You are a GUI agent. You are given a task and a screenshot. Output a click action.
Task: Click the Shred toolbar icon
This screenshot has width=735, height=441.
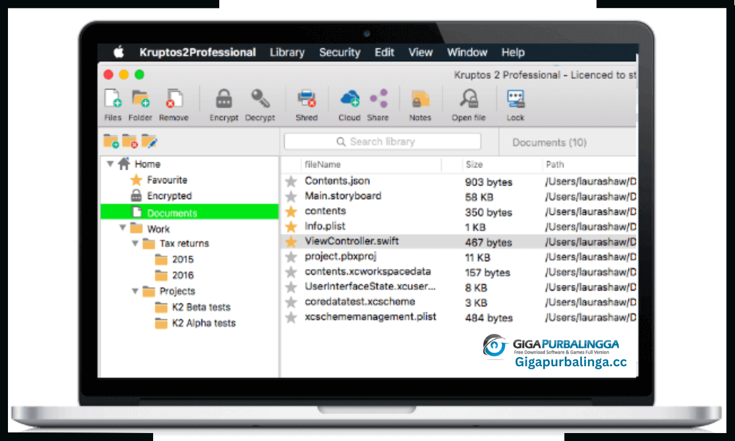306,99
